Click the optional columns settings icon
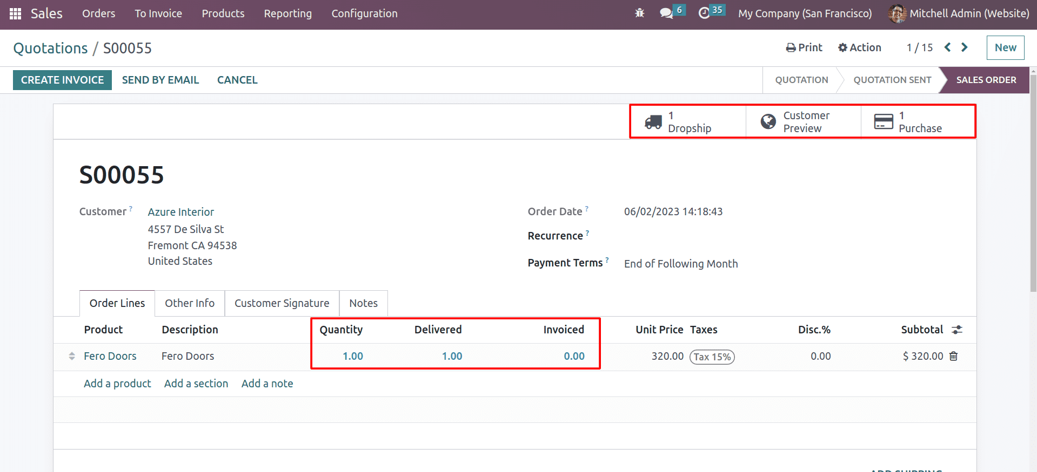 [x=957, y=330]
